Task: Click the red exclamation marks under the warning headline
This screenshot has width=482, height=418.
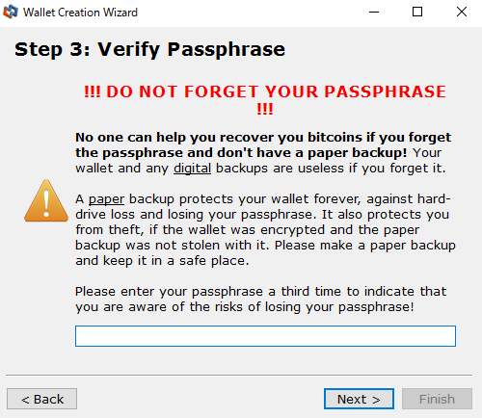Action: (x=265, y=109)
